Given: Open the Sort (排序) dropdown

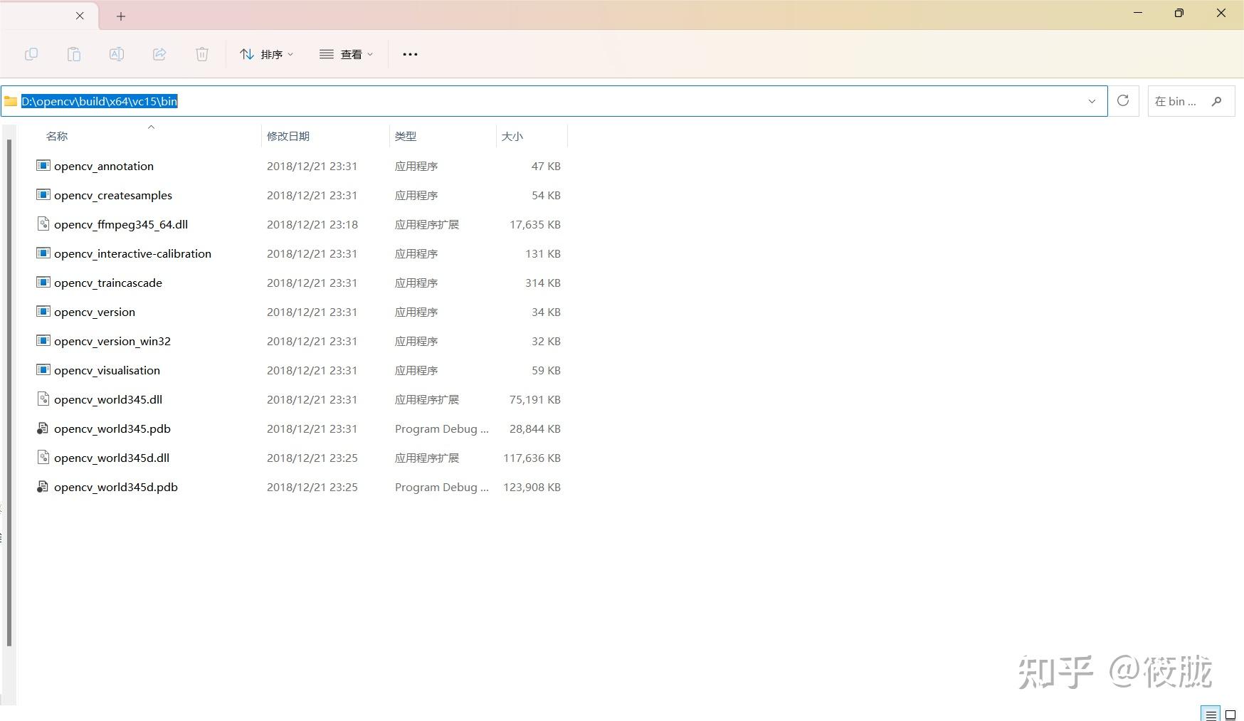Looking at the screenshot, I should [x=267, y=54].
